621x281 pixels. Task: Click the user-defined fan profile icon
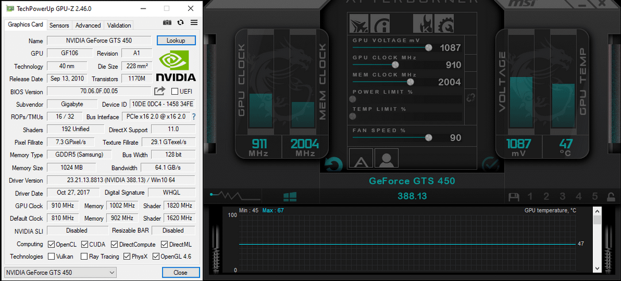click(386, 159)
